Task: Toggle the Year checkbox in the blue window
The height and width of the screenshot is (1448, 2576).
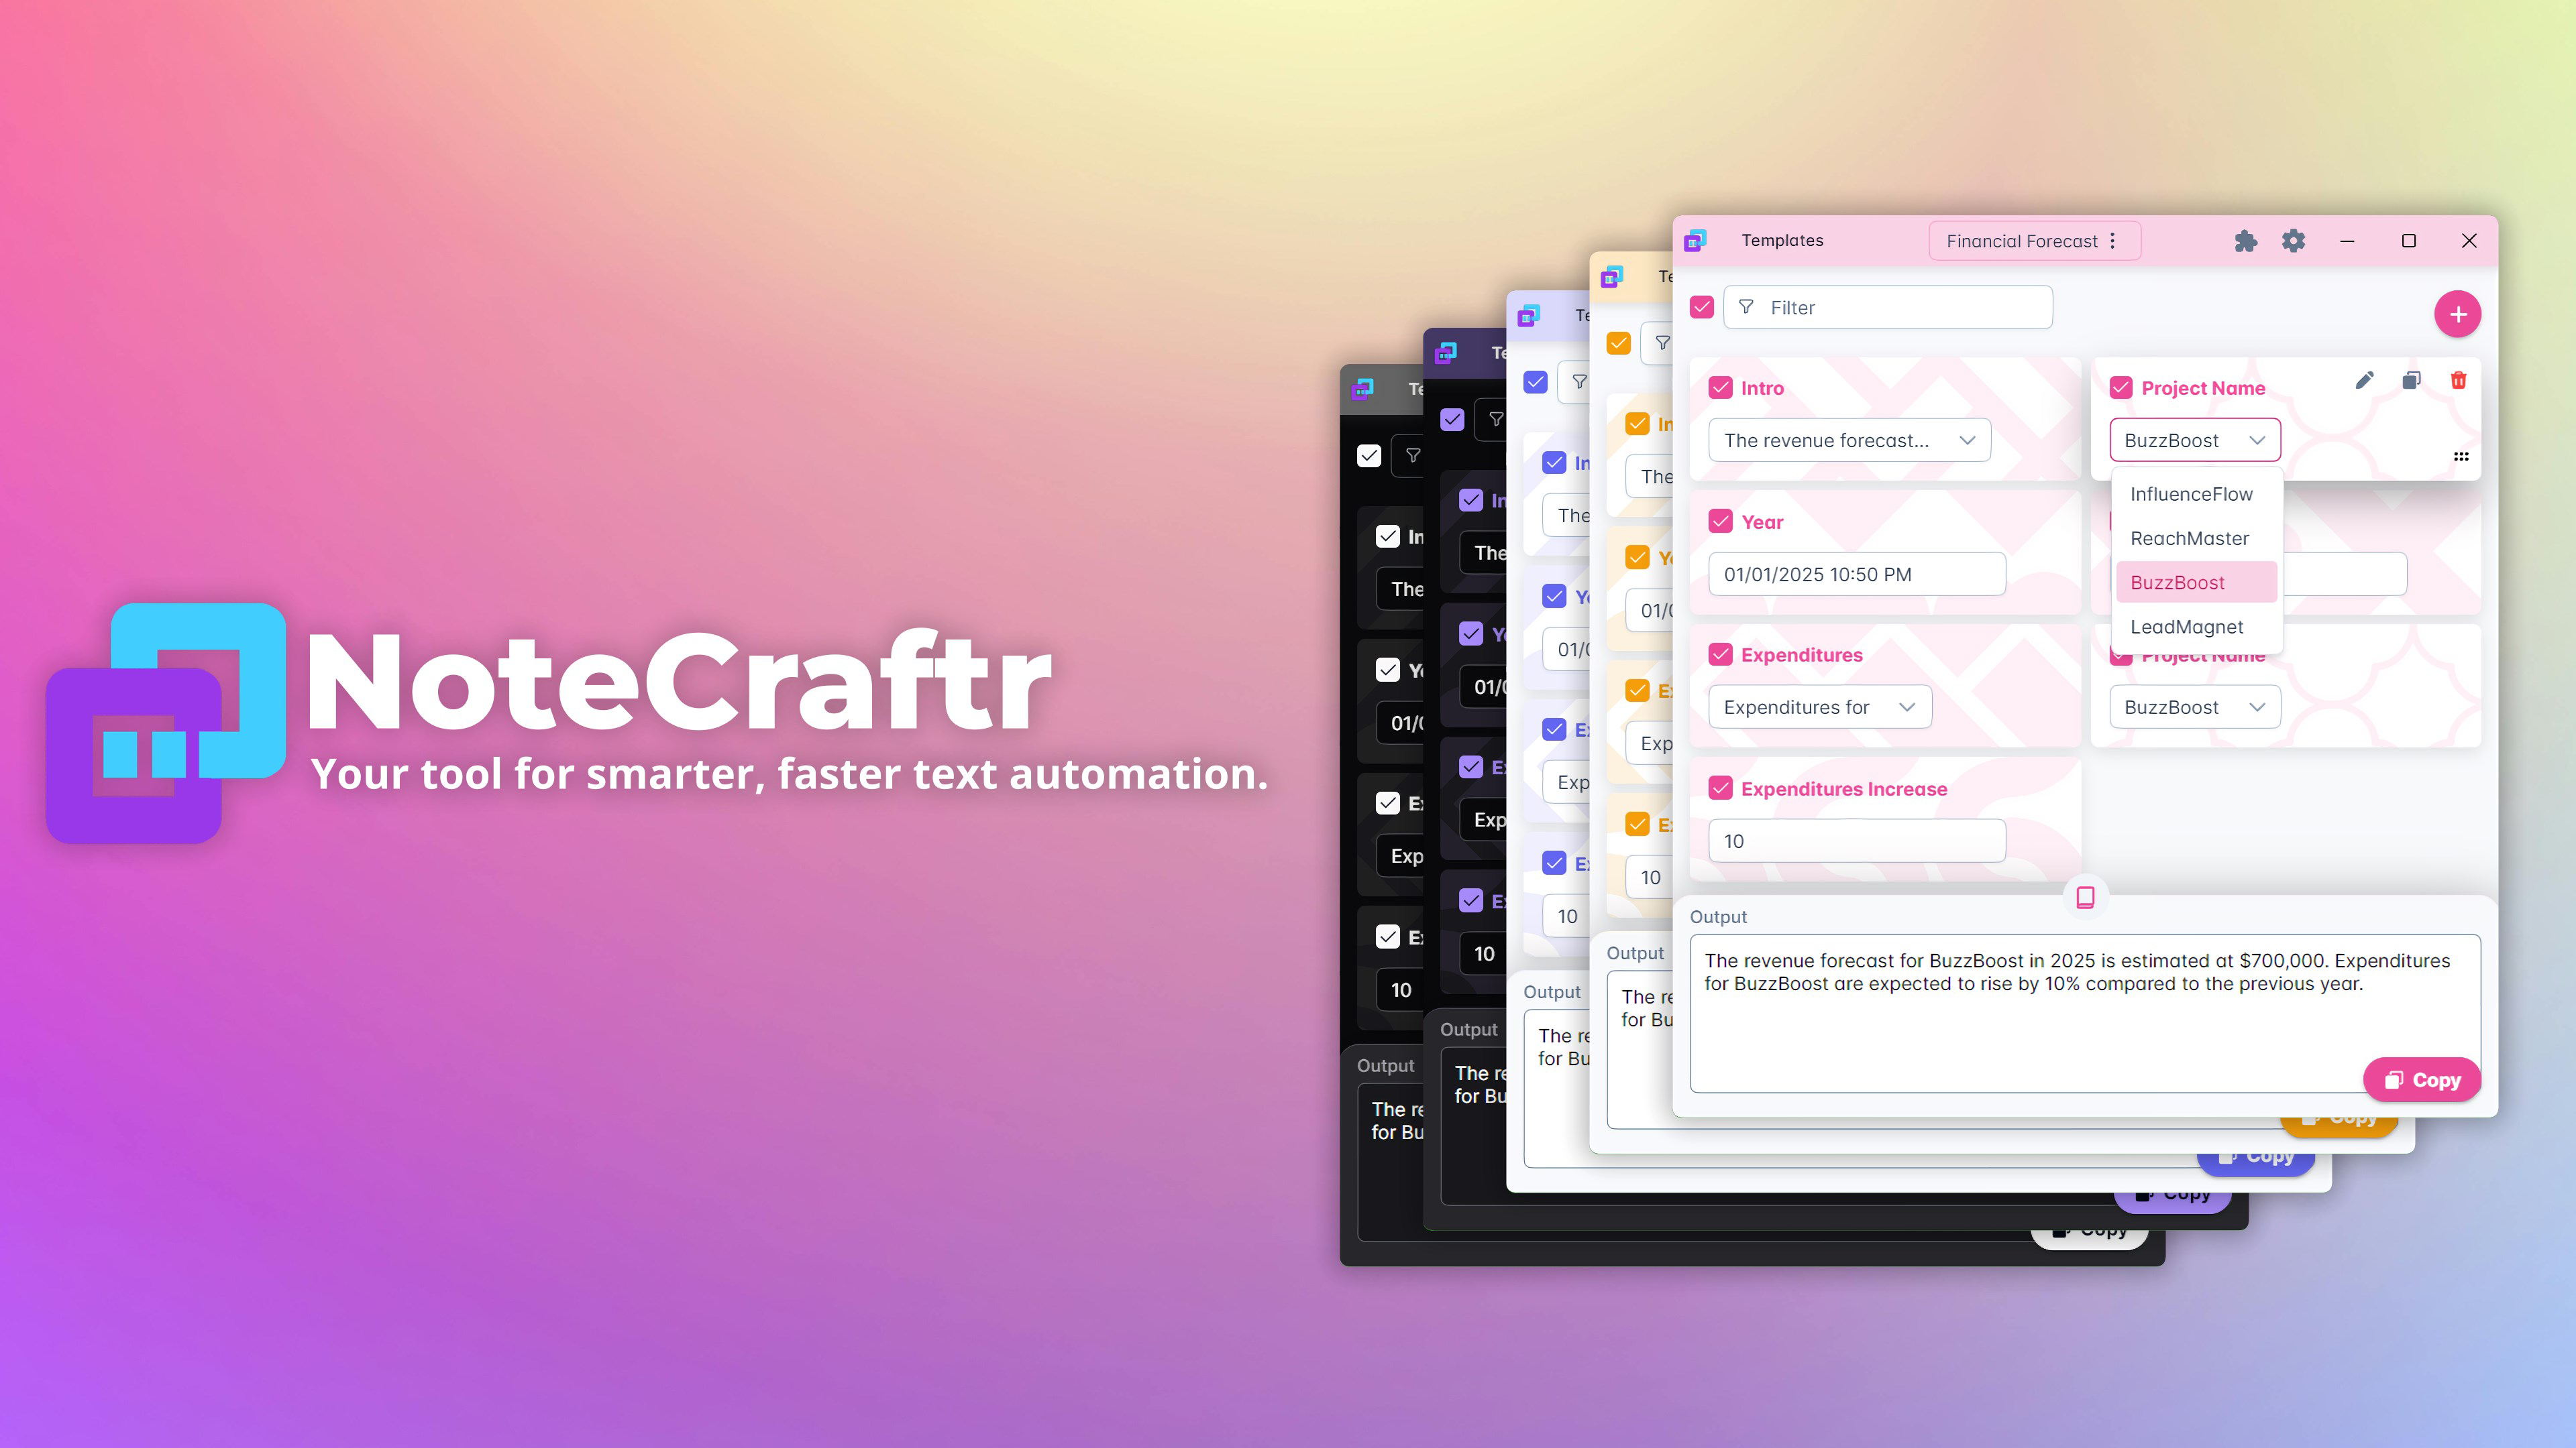Action: [x=1554, y=597]
